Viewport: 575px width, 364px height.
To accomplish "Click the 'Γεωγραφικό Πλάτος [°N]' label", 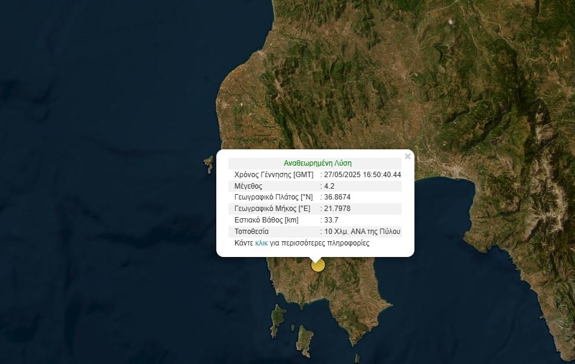I will point(274,197).
